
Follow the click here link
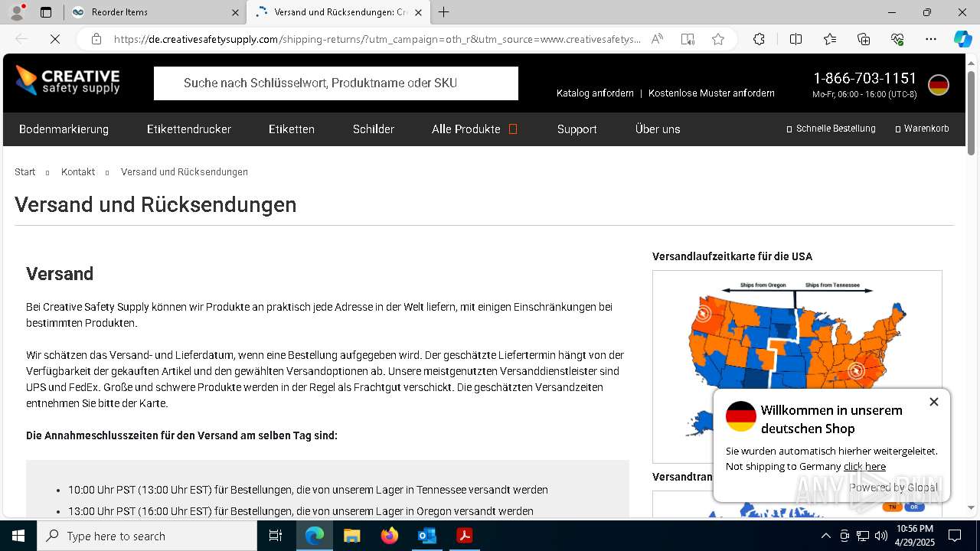[864, 467]
